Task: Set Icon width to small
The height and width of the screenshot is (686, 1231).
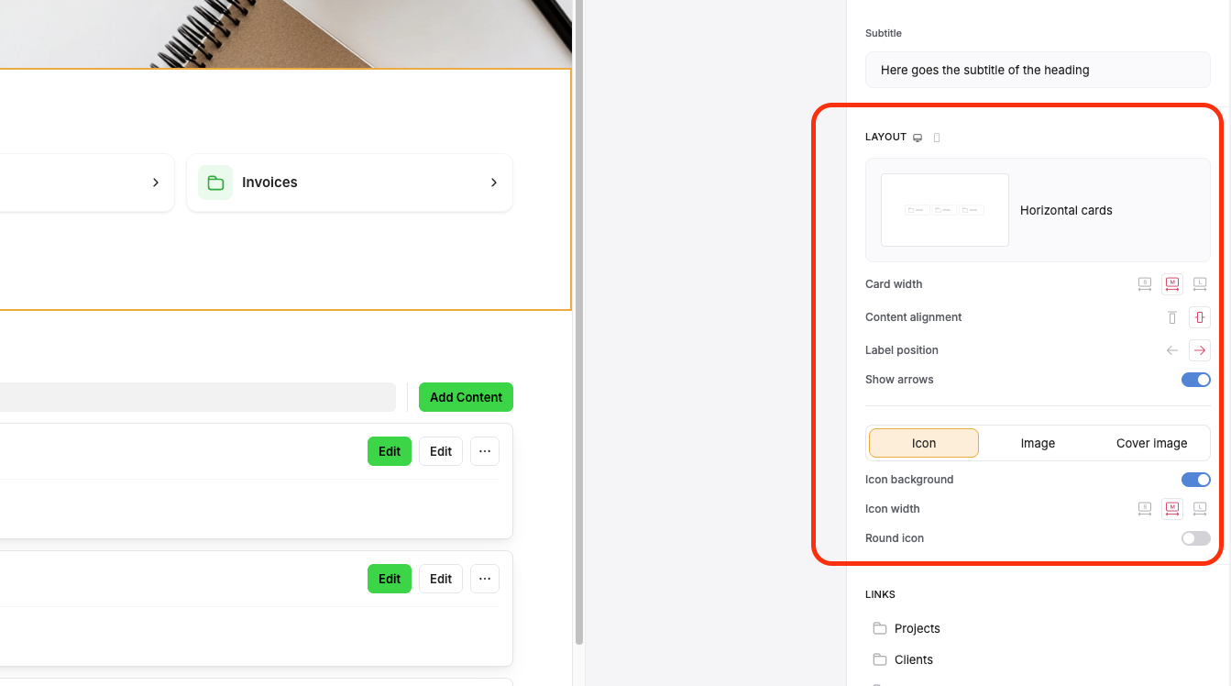Action: tap(1145, 509)
